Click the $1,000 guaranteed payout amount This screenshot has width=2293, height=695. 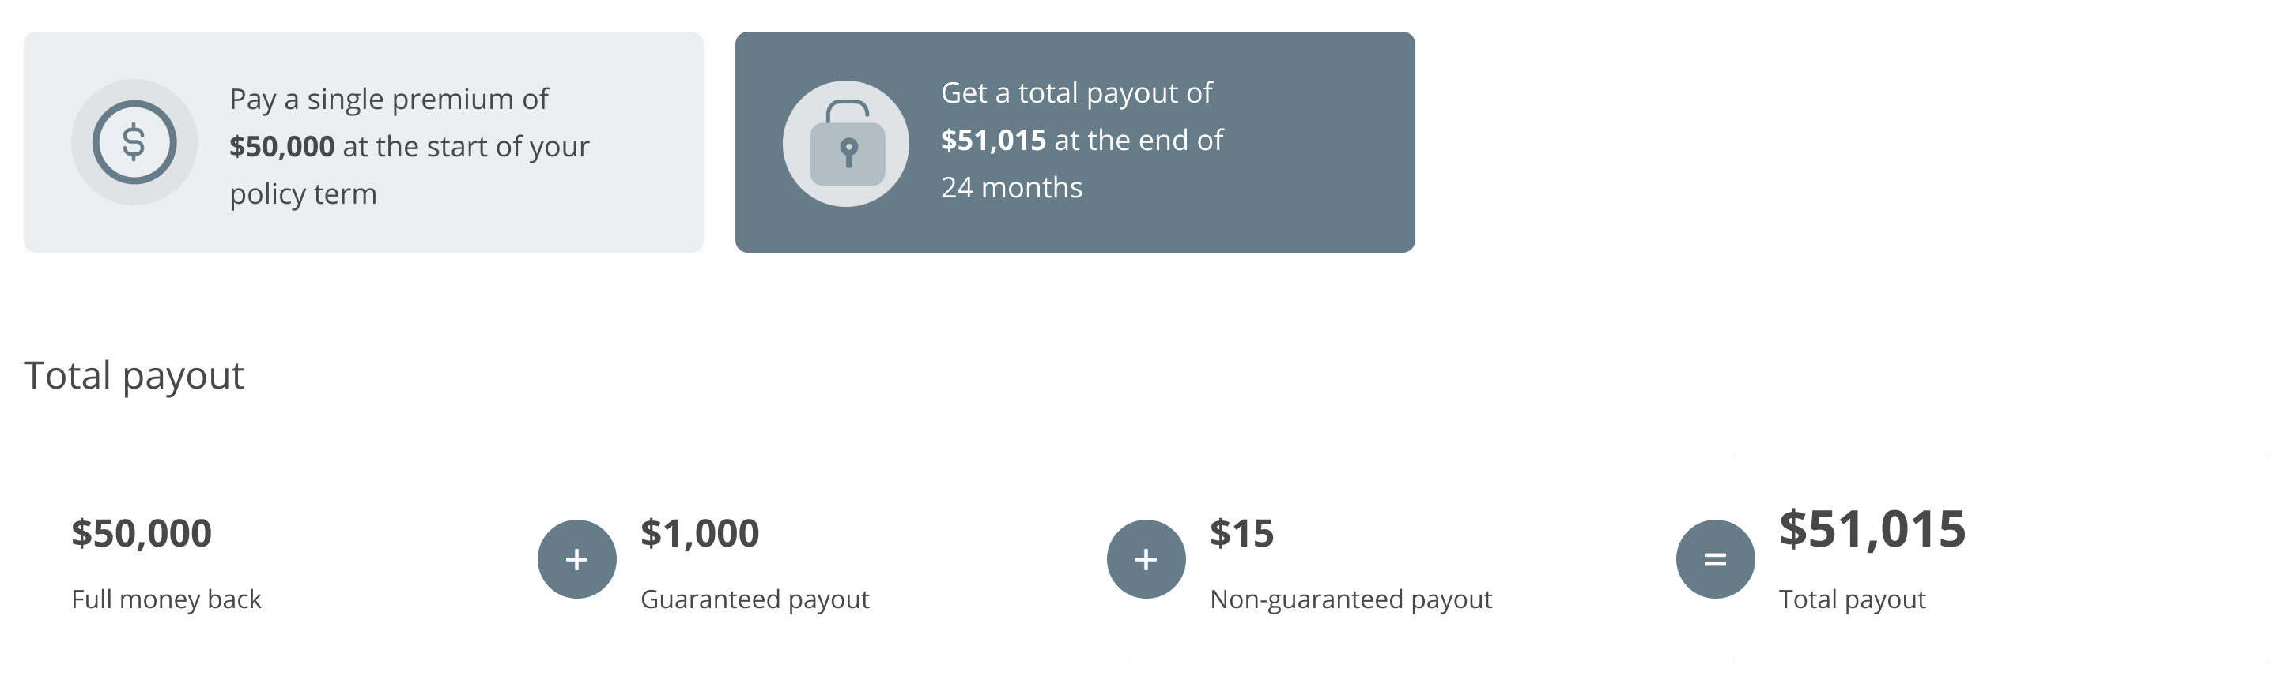700,533
